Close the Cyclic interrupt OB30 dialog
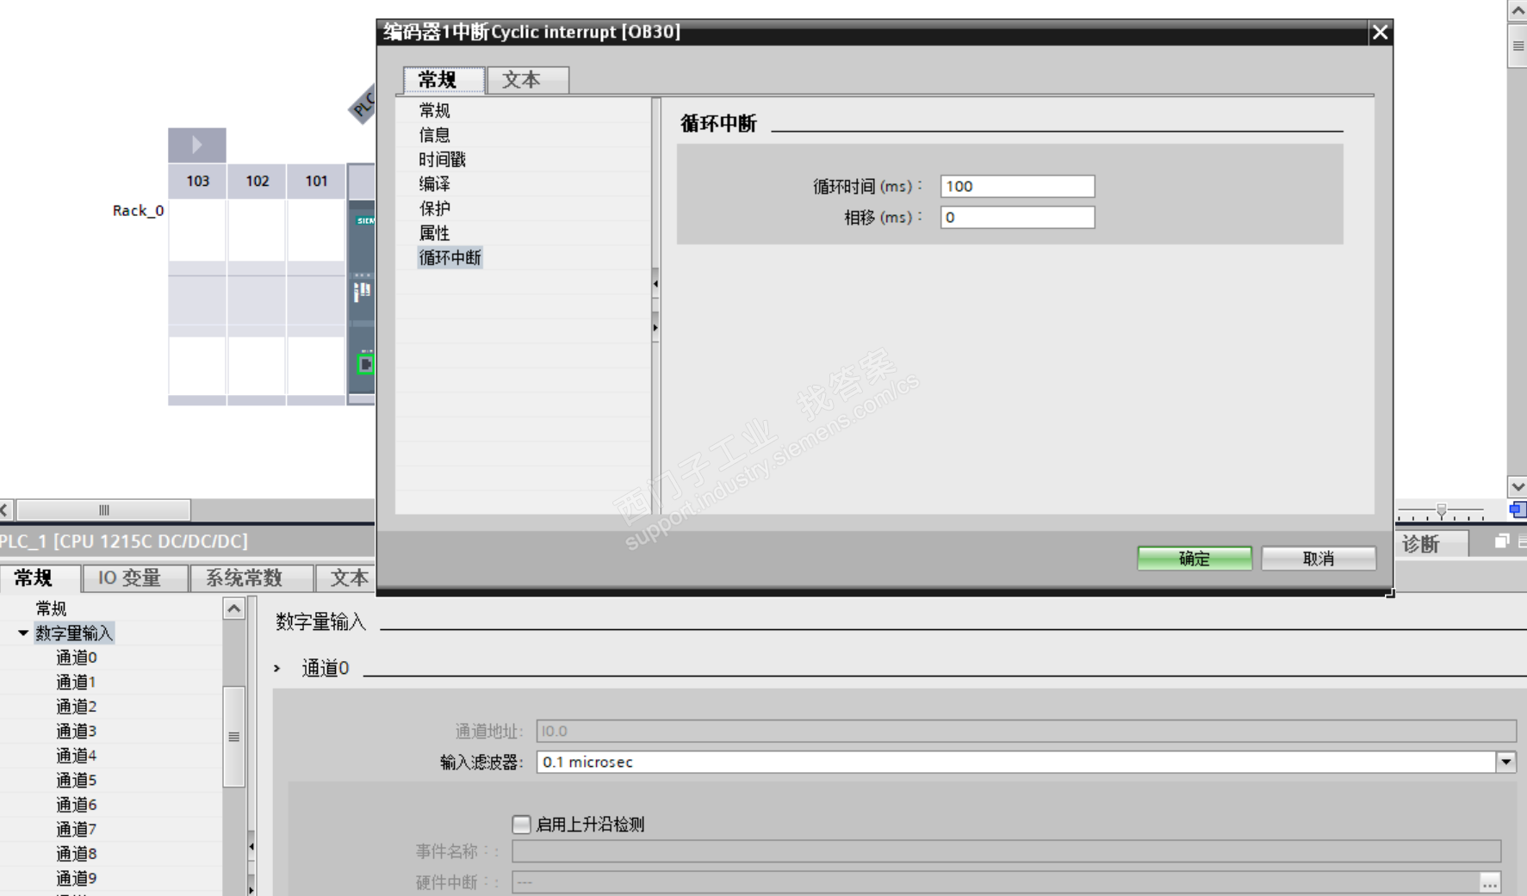Screen dimensions: 1527x896 tap(1380, 32)
